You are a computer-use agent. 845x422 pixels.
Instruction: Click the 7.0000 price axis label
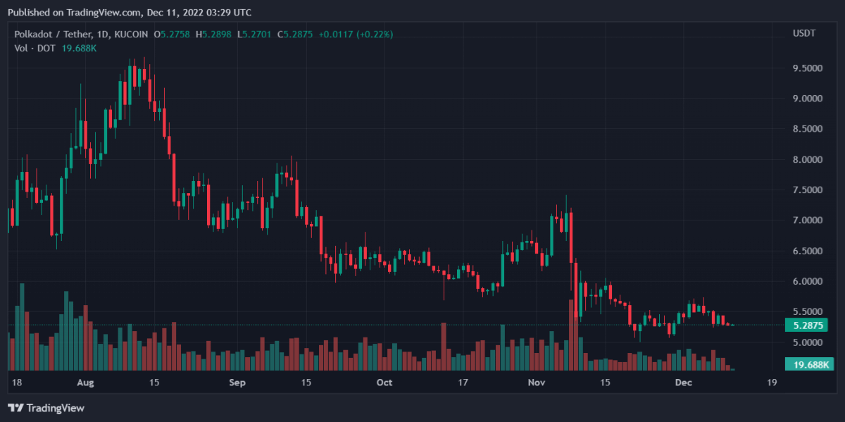point(807,221)
